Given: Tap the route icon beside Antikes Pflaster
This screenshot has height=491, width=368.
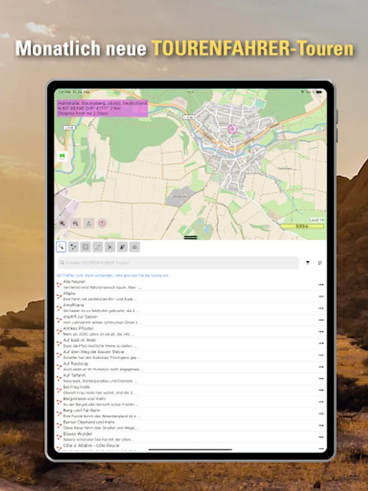Looking at the screenshot, I should coord(59,332).
